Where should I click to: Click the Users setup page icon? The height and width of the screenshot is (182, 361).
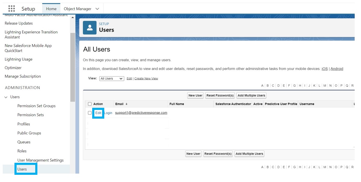(x=89, y=28)
